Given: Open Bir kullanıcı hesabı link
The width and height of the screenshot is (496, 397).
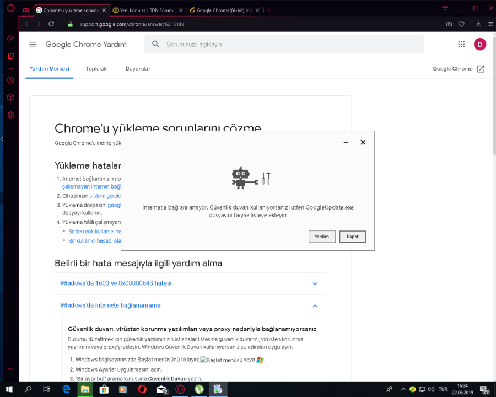Looking at the screenshot, I should pos(95,240).
